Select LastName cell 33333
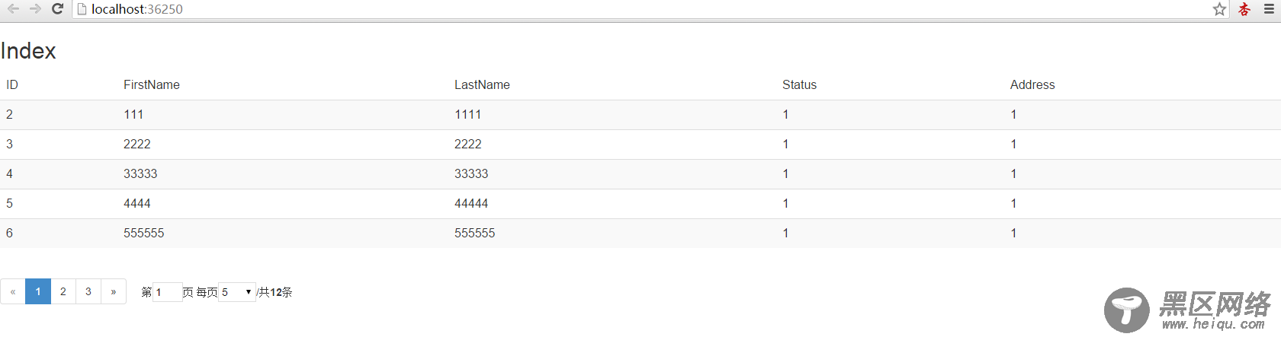 click(x=471, y=173)
